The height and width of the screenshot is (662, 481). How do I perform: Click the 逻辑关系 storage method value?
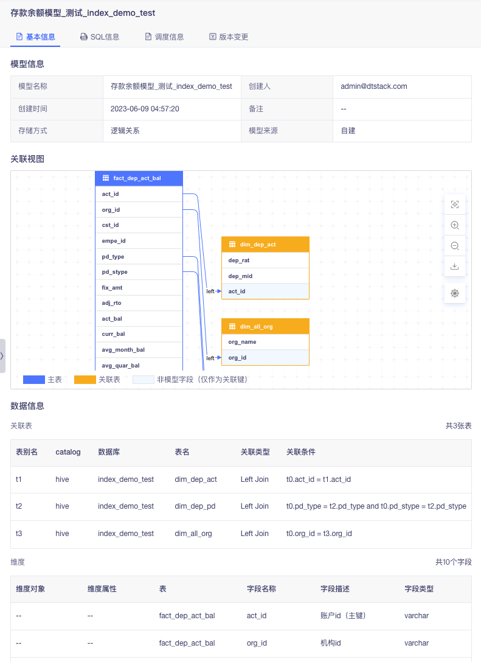pyautogui.click(x=125, y=130)
